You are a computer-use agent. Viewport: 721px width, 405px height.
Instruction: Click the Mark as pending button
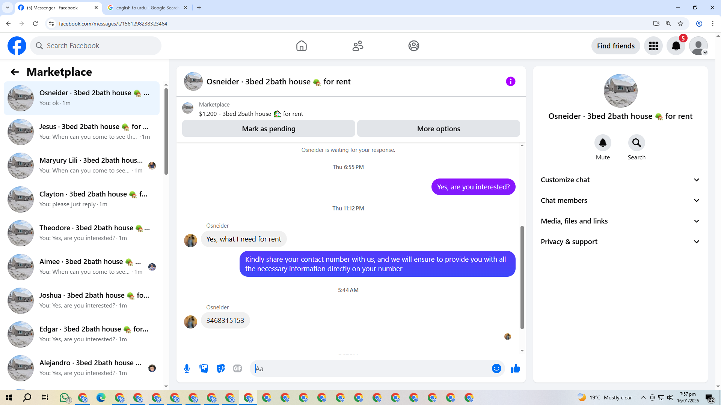tap(268, 129)
